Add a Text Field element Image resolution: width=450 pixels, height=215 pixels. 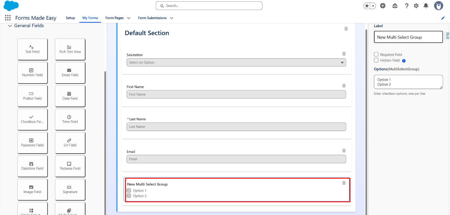[x=32, y=49]
